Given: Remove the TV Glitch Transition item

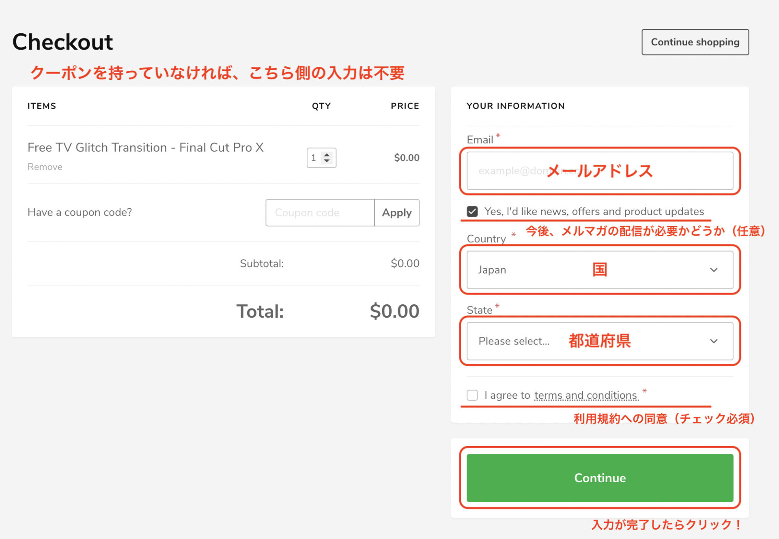Looking at the screenshot, I should pos(45,167).
